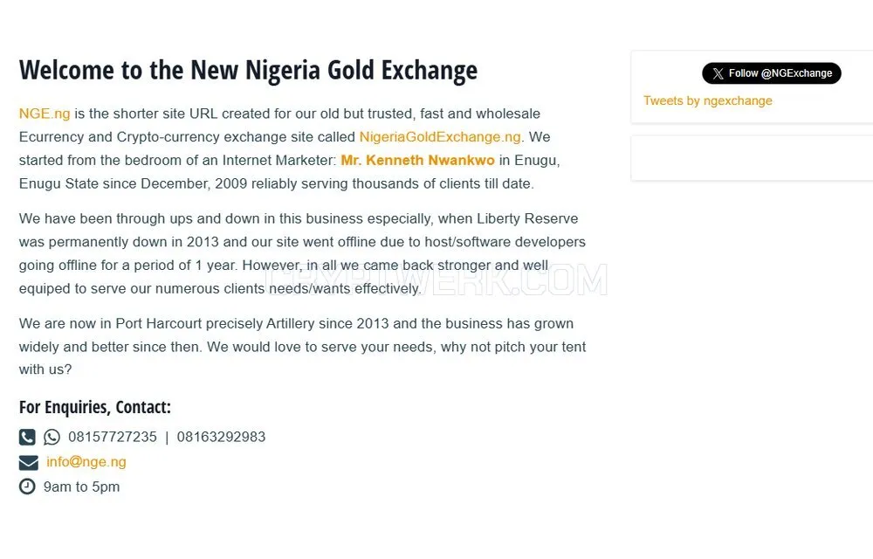
Task: Click the envelope email icon
Action: tap(29, 463)
